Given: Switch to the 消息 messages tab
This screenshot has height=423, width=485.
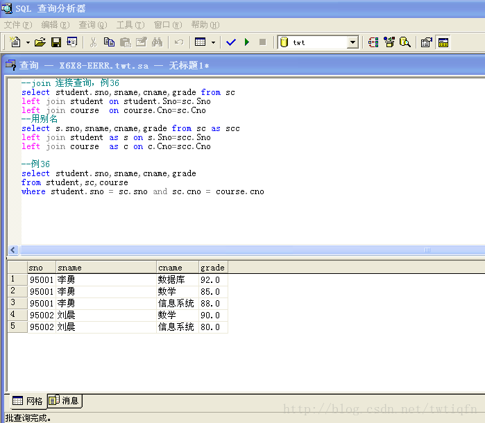Looking at the screenshot, I should click(65, 401).
